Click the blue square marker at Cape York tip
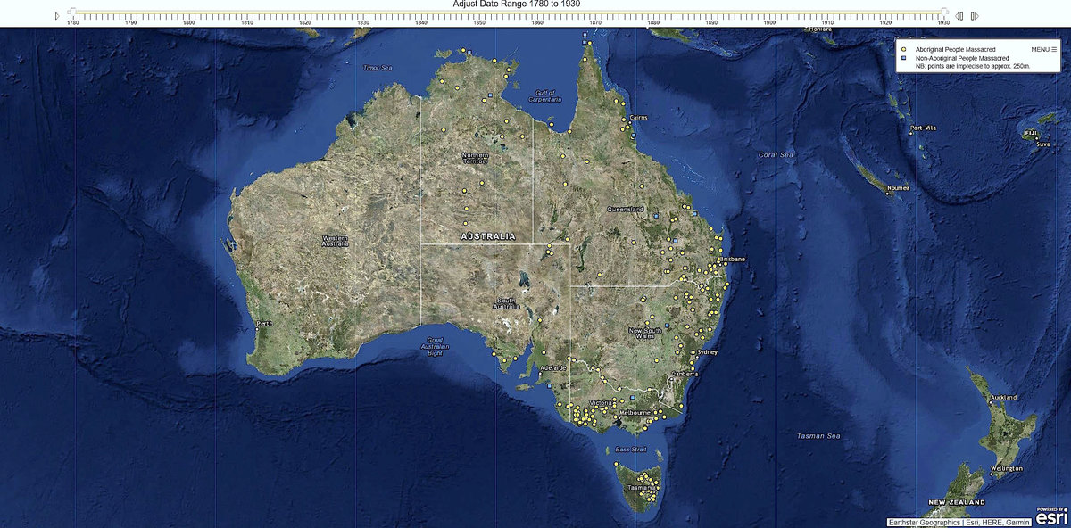Image resolution: width=1071 pixels, height=528 pixels. (x=584, y=41)
